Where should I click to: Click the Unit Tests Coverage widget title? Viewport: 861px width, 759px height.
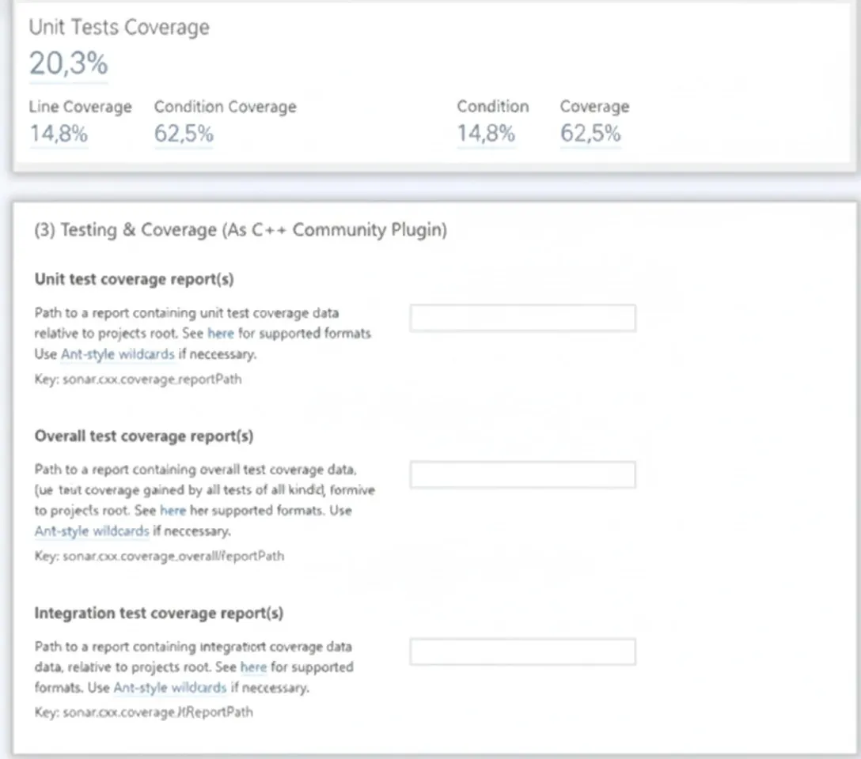(119, 28)
